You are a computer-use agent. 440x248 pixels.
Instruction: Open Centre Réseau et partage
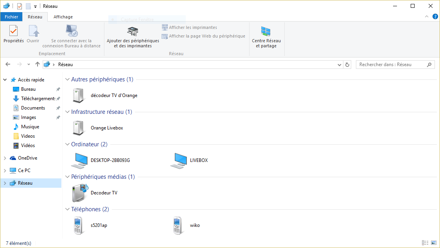pyautogui.click(x=266, y=38)
